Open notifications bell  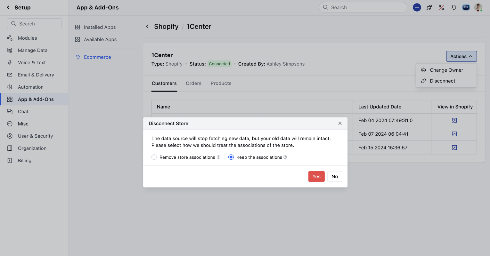pyautogui.click(x=454, y=7)
